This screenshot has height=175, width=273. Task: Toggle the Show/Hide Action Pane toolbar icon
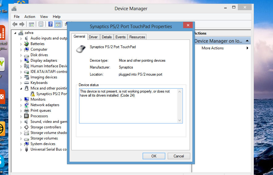coord(58,24)
